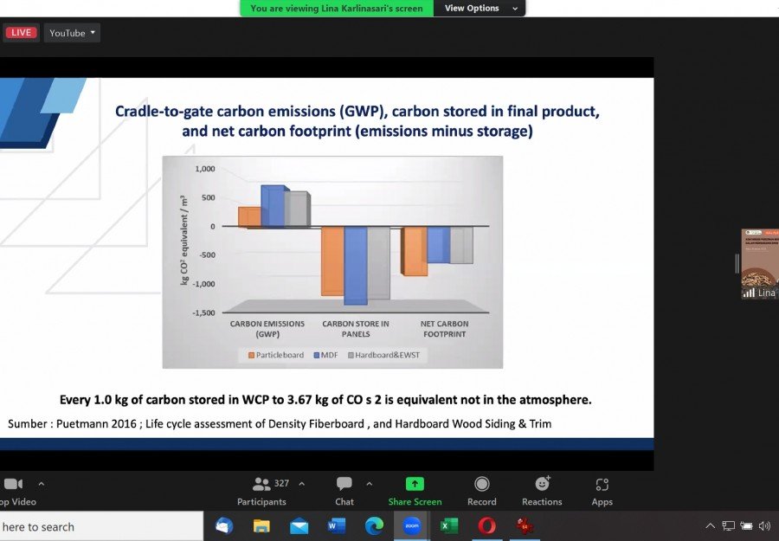
Task: Open Microsoft Edge from the taskbar
Action: (374, 526)
